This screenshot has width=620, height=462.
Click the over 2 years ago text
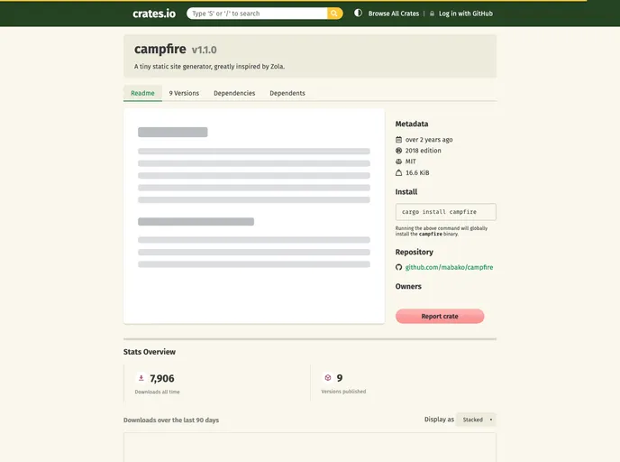tap(429, 140)
